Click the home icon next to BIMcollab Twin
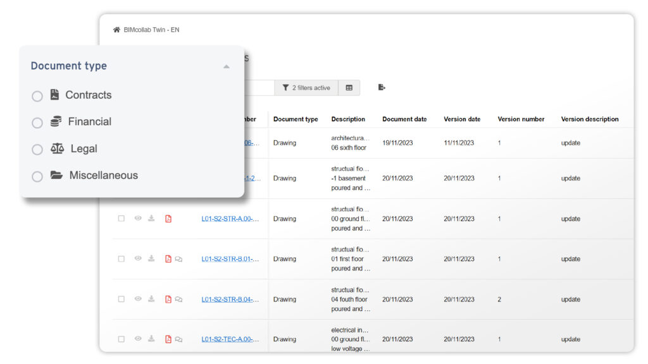The height and width of the screenshot is (364, 648). [116, 30]
